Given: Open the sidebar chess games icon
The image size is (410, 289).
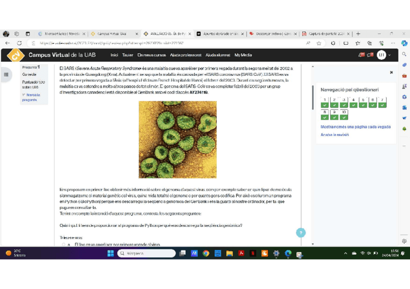Looking at the screenshot, I should click(404, 86).
